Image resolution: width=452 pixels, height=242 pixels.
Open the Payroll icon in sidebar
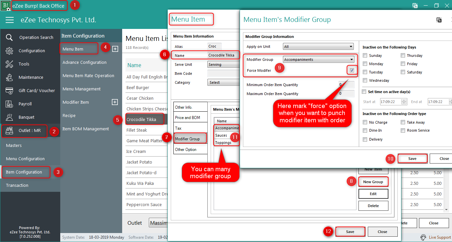point(9,104)
